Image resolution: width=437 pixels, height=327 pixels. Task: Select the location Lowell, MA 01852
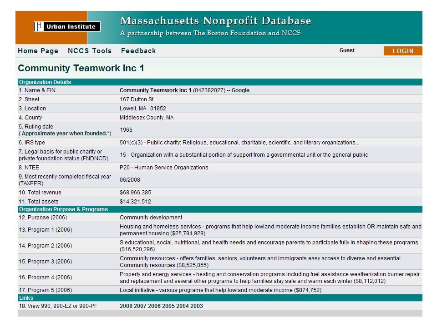pos(142,109)
